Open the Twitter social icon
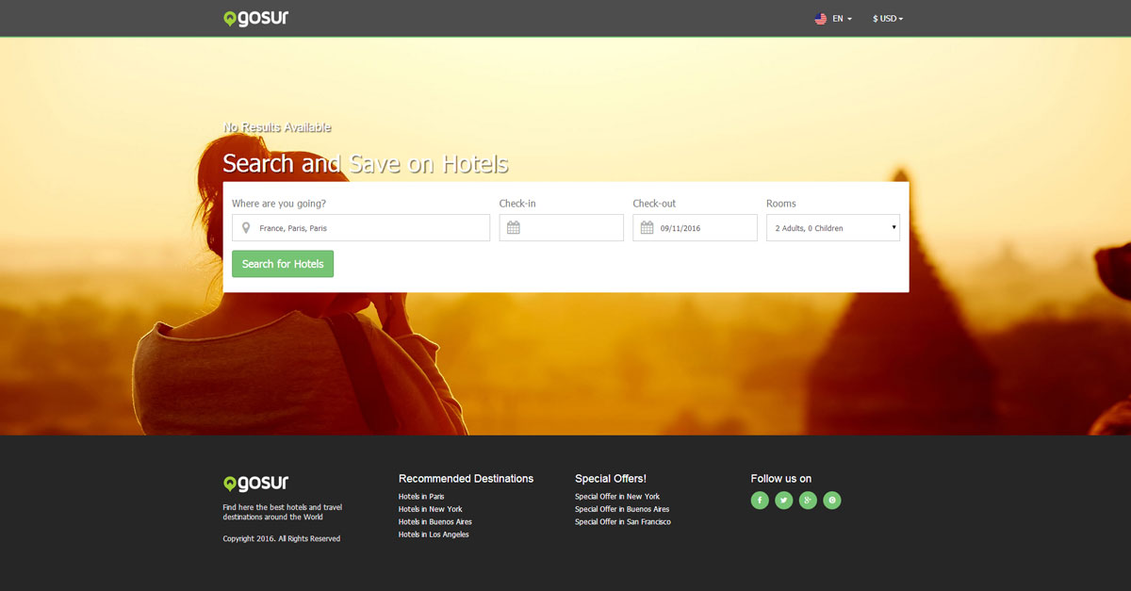The height and width of the screenshot is (591, 1131). [784, 501]
